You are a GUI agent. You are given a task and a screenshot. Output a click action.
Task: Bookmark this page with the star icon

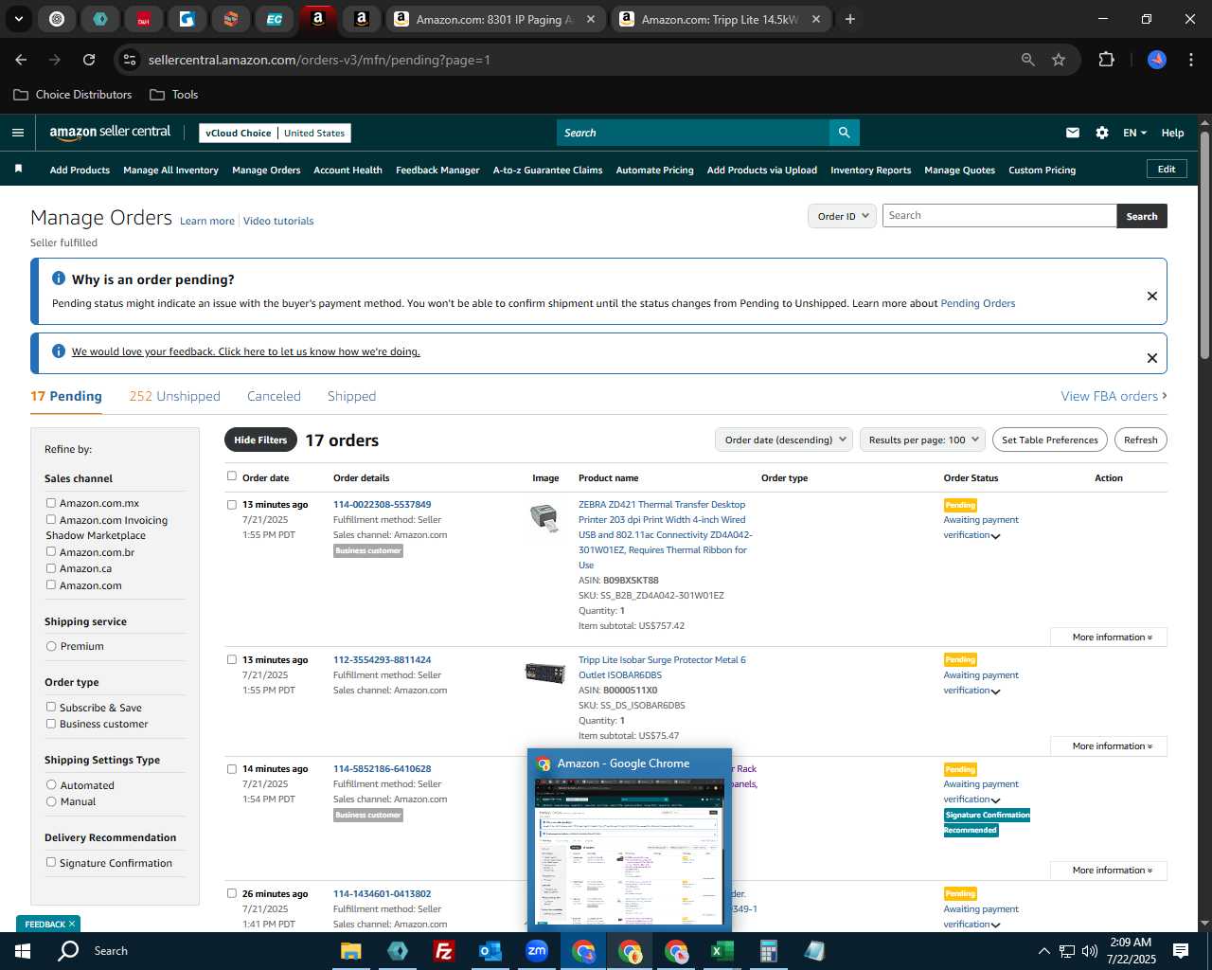point(1059,60)
